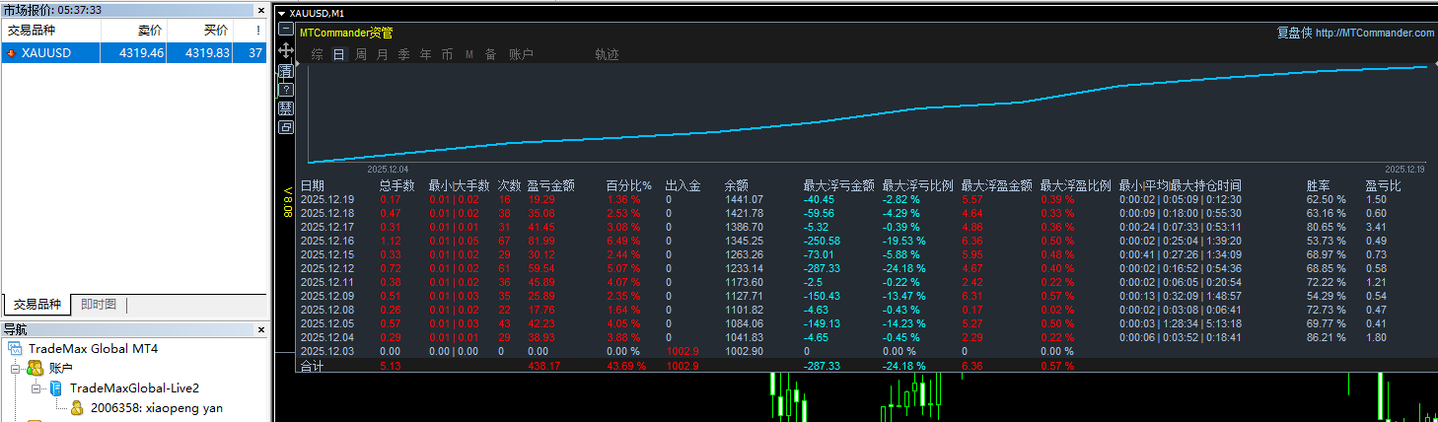Screen dimensions: 1438x422
Task: Select TradeMaxGlobal-Live2 in navigator
Action: pyautogui.click(x=134, y=387)
